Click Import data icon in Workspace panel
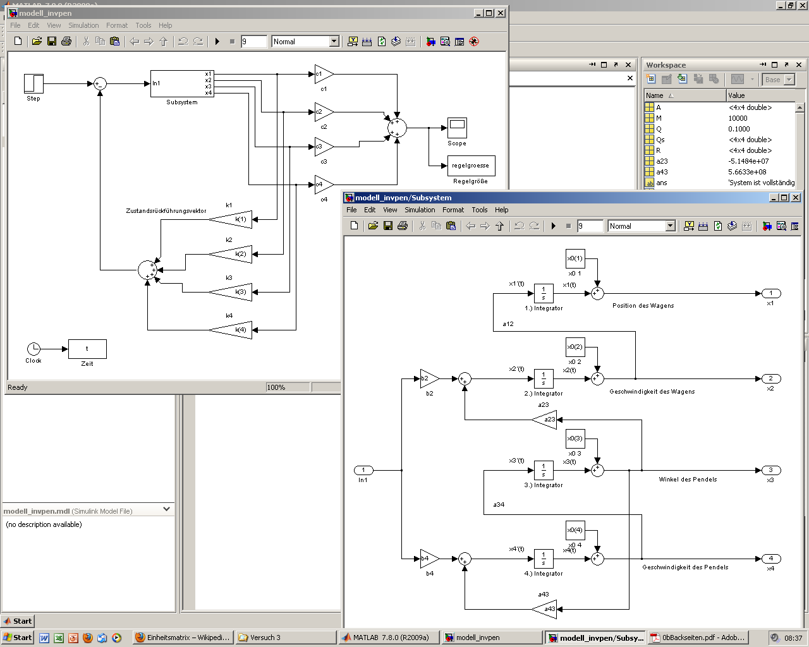The height and width of the screenshot is (647, 809). click(682, 79)
